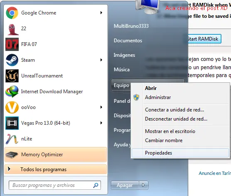Viewport: 231px width, 196px height.
Task: Open Propiedades from the context menu
Action: click(180, 153)
